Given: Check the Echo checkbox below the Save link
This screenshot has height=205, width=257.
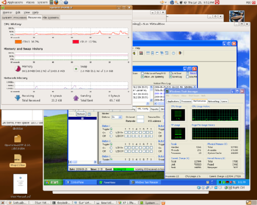Looking at the screenshot, I should 188,77.
